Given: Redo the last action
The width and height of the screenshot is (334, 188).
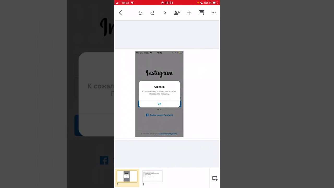Looking at the screenshot, I should click(152, 13).
